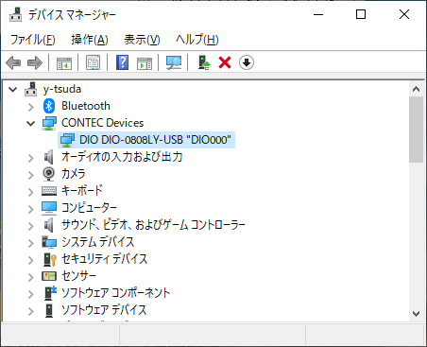Open the 操作(A) menu
Viewport: 427px width, 347px height.
coord(90,40)
